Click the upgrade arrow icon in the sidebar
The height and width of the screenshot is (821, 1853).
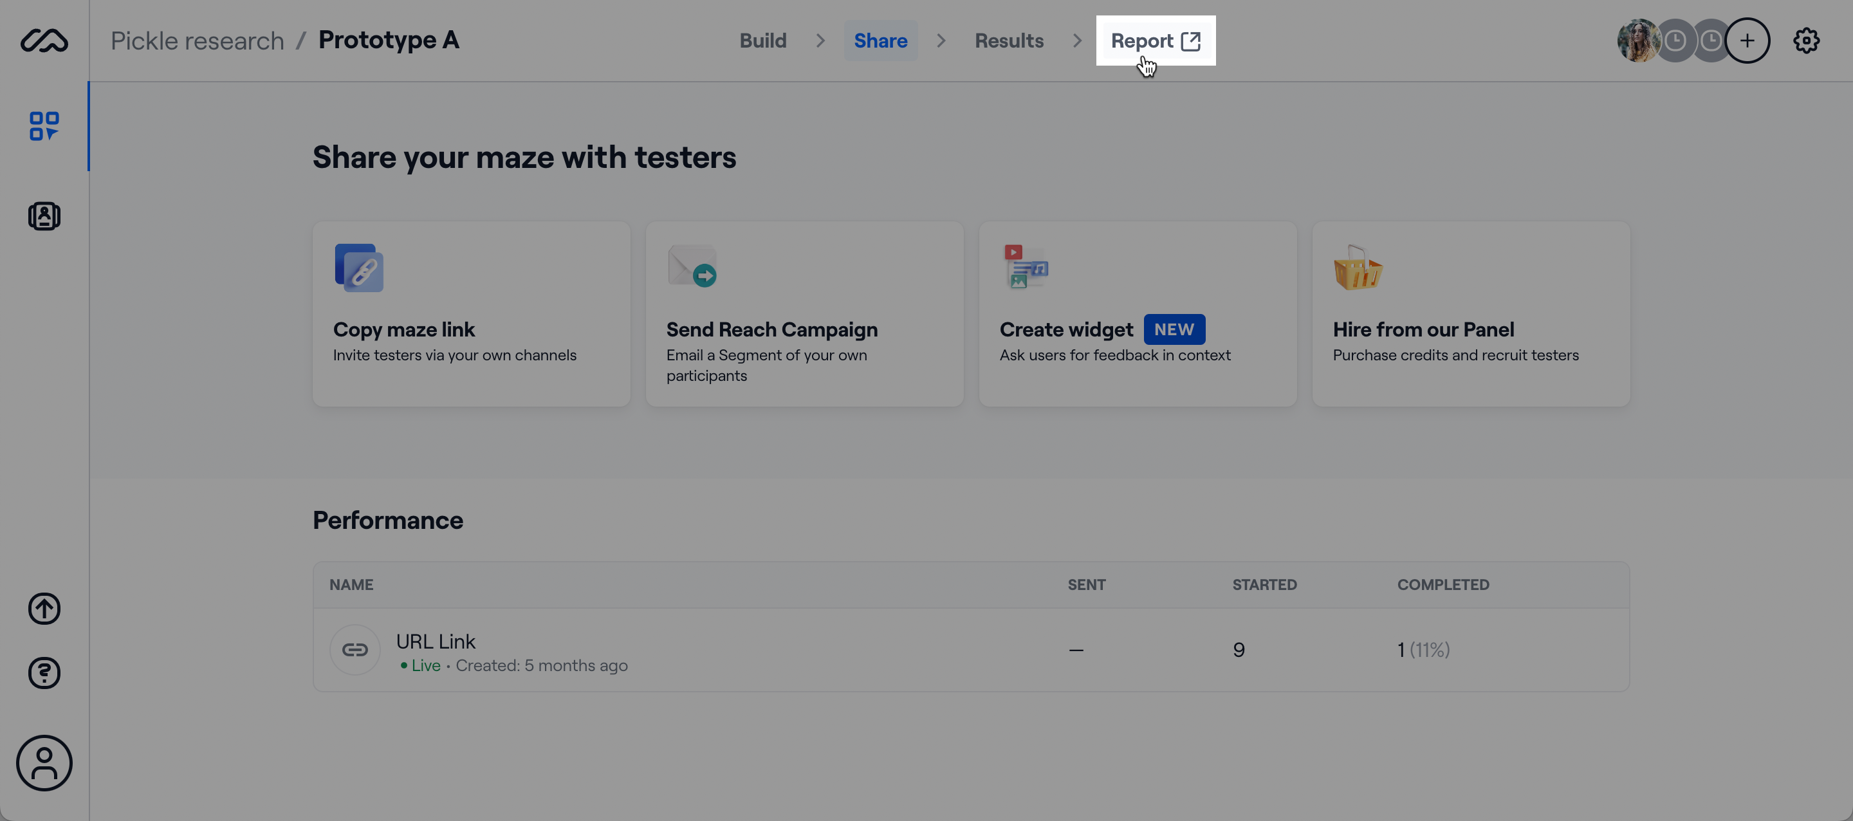point(44,608)
